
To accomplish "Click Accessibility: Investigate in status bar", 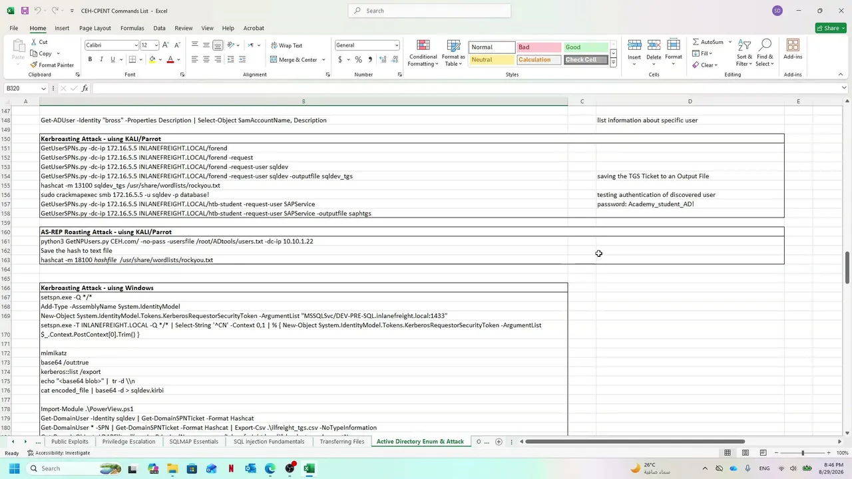I will [x=59, y=453].
